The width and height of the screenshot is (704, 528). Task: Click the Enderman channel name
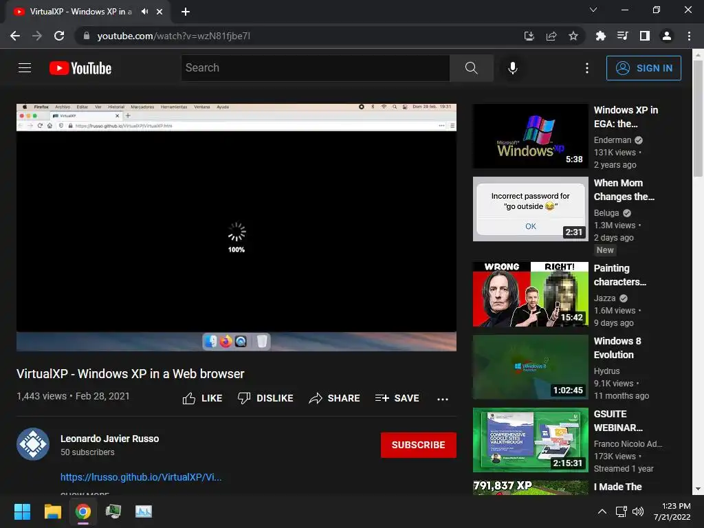[613, 140]
